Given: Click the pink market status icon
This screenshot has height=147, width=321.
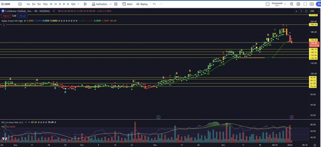Looking at the screenshot, I should coord(54,11).
